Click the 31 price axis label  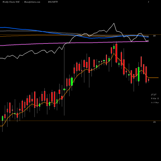[154, 36]
